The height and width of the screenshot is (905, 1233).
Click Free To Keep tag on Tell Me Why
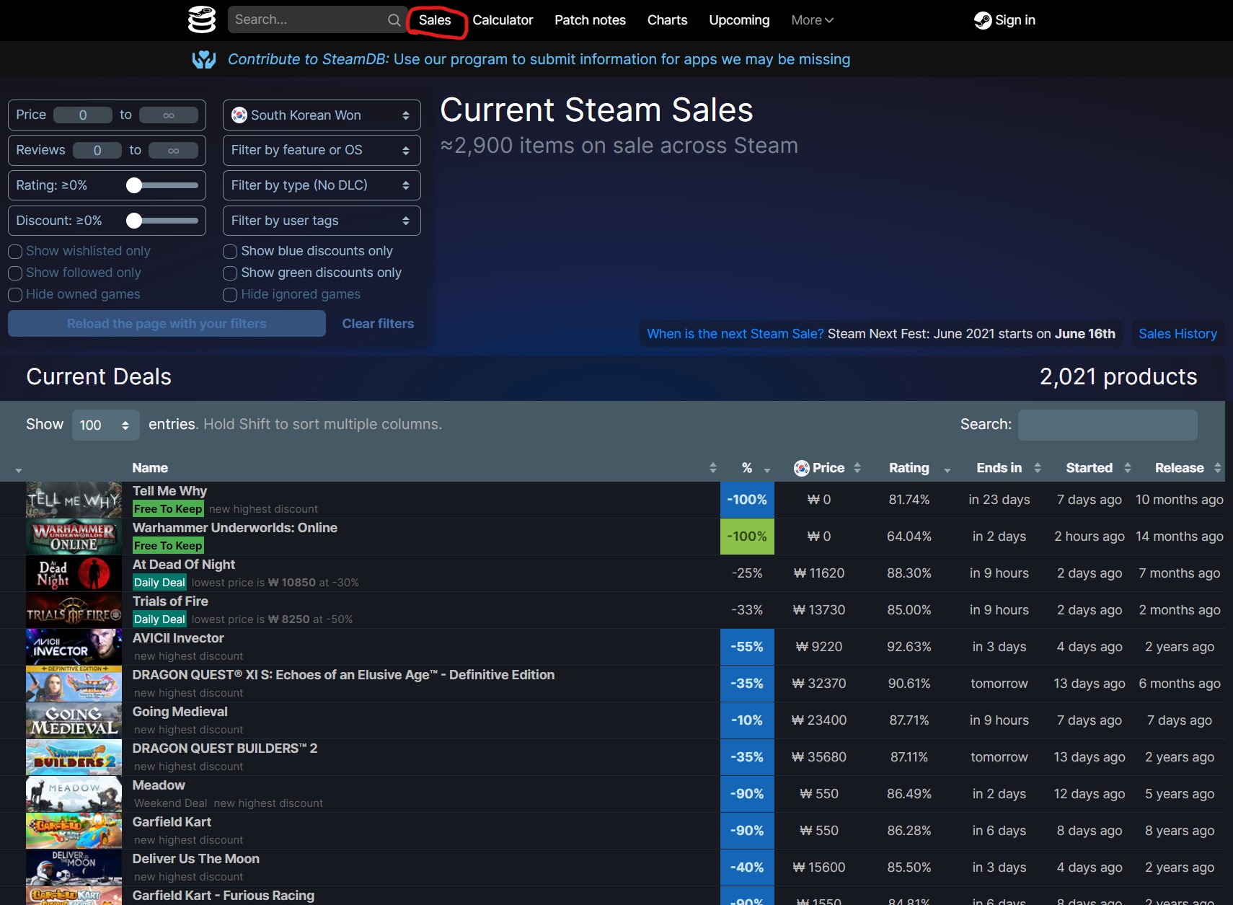coord(168,509)
